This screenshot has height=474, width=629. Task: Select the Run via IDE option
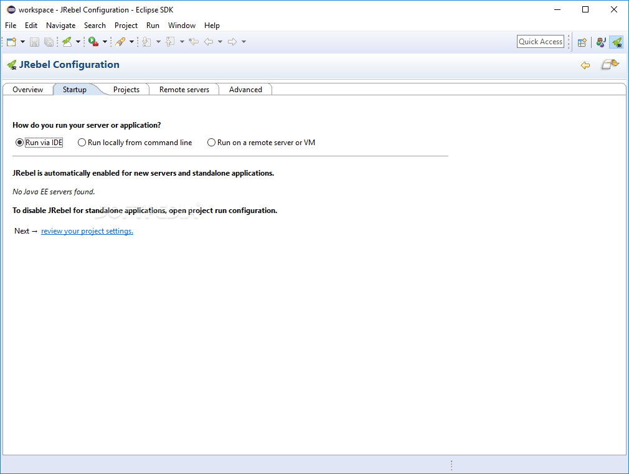pos(39,143)
